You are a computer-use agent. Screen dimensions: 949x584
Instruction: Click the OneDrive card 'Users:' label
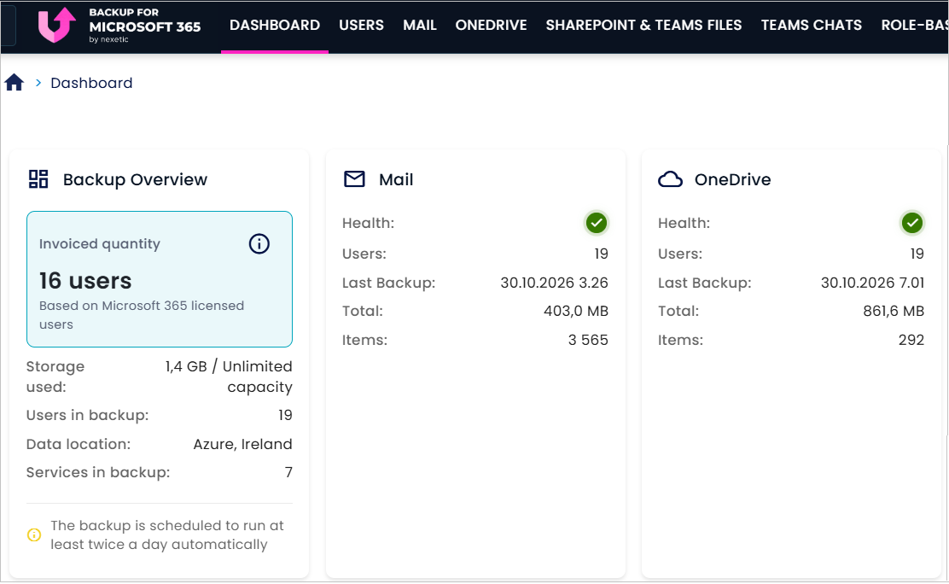click(680, 254)
